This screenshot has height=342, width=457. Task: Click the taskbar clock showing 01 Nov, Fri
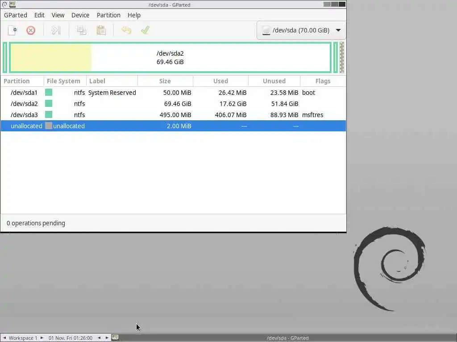(x=70, y=338)
